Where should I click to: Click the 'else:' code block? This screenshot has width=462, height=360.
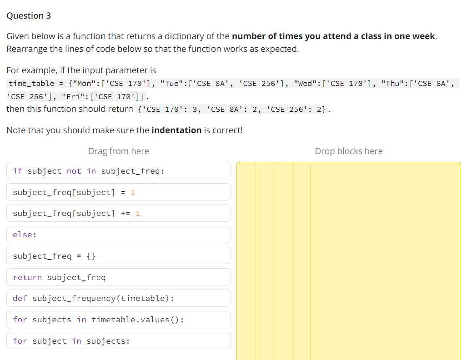(118, 235)
